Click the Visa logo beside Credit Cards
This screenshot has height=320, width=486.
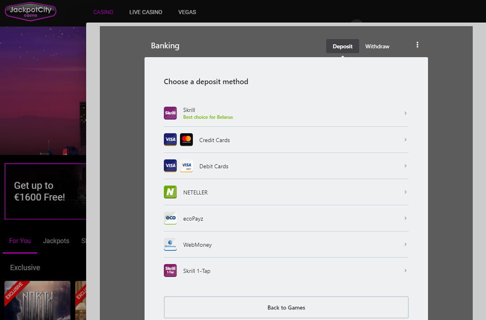[x=170, y=140]
